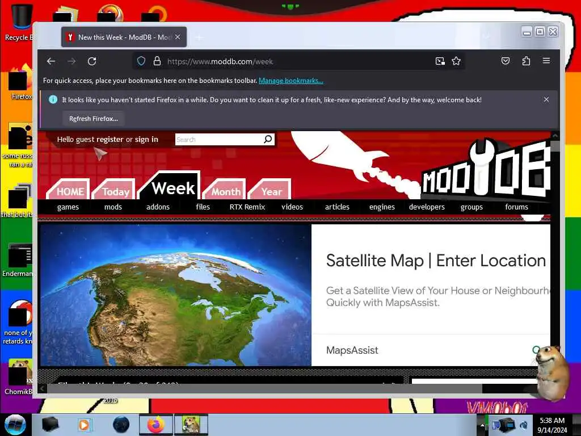Open the Pocket save icon

click(x=506, y=61)
